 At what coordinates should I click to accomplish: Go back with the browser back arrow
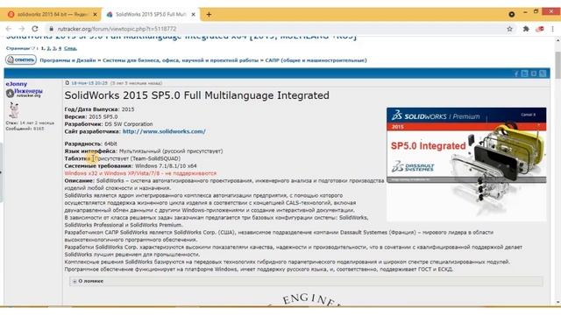tap(9, 29)
